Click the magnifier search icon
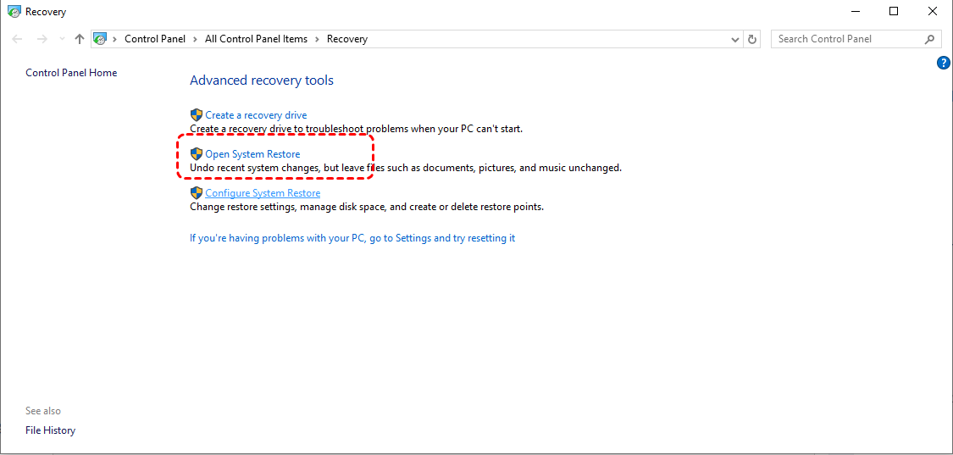 click(x=929, y=39)
